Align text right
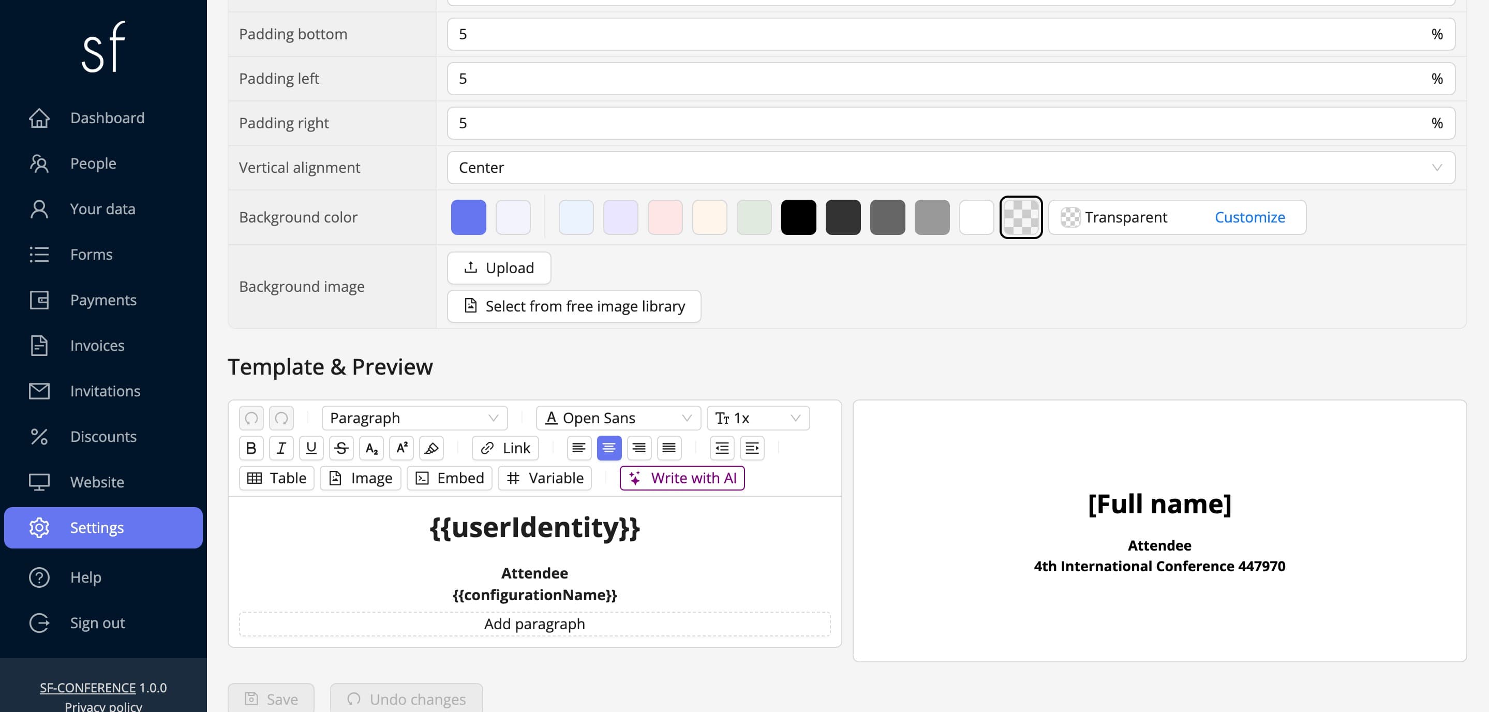 tap(639, 448)
